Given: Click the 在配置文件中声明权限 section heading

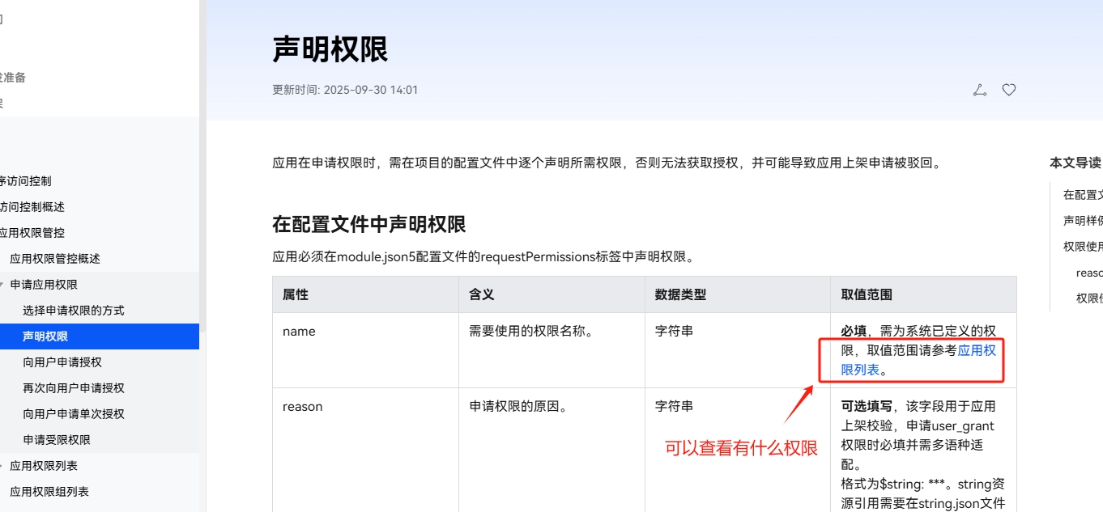Looking at the screenshot, I should pos(368,223).
